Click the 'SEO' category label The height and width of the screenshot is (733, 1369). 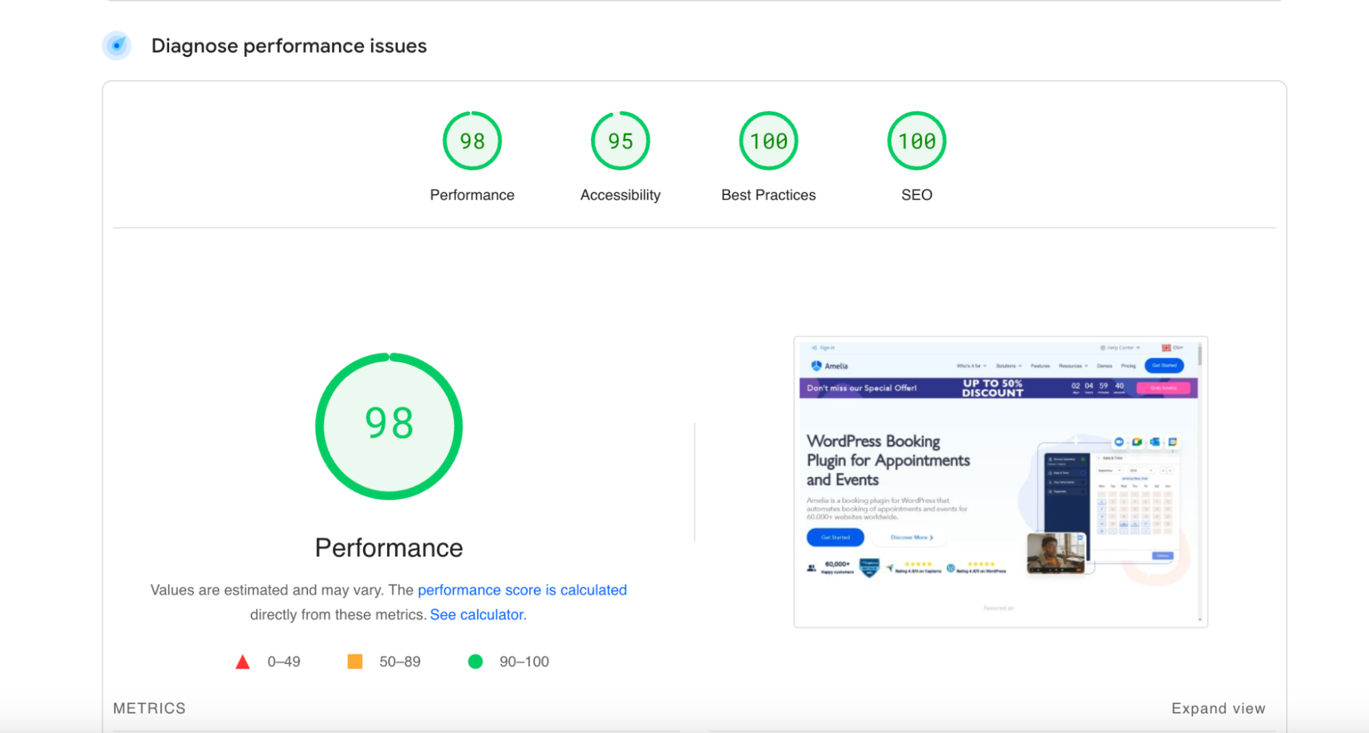coord(916,195)
